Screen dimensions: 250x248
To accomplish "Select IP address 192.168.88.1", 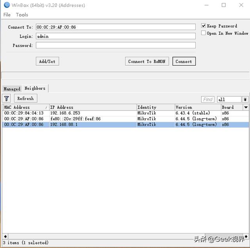I will pos(64,125).
